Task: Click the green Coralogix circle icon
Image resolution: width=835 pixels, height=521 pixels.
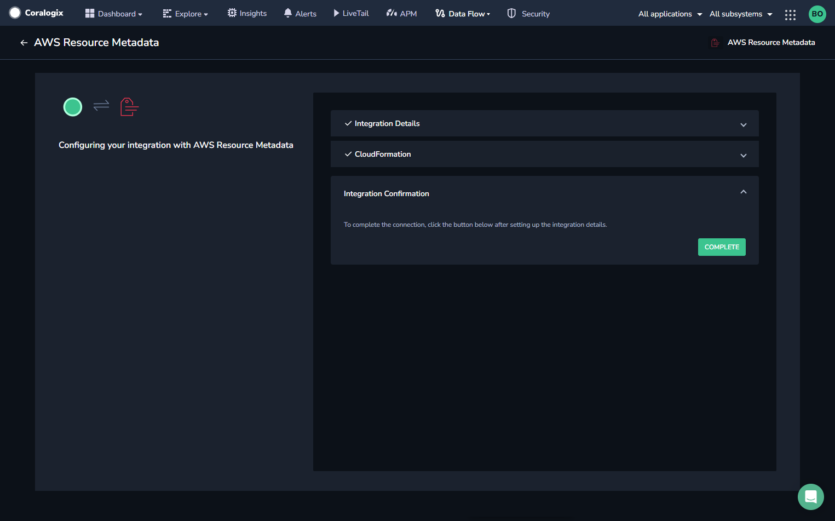Action: point(73,107)
